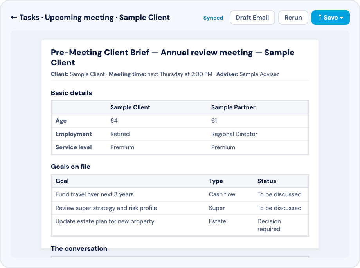Click the age value 64
The height and width of the screenshot is (268, 360).
114,121
